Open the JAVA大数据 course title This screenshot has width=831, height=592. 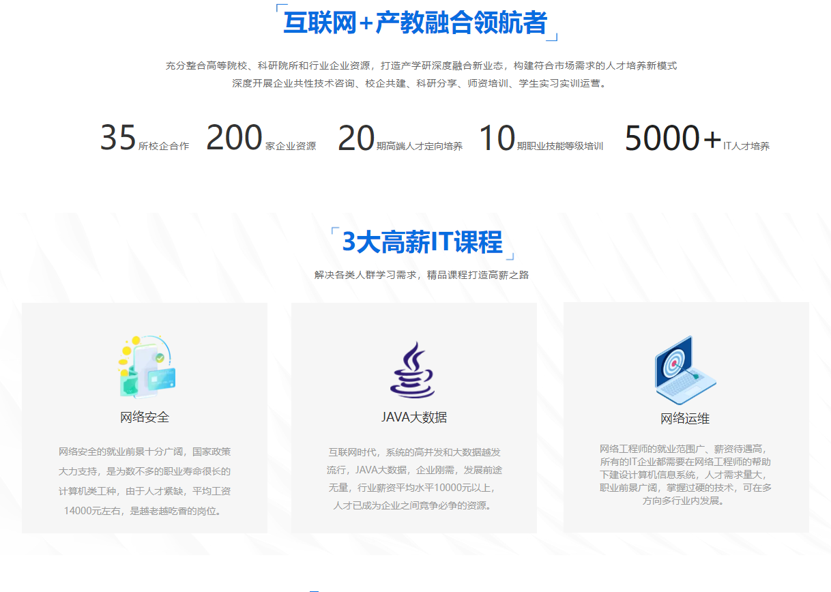(x=413, y=417)
